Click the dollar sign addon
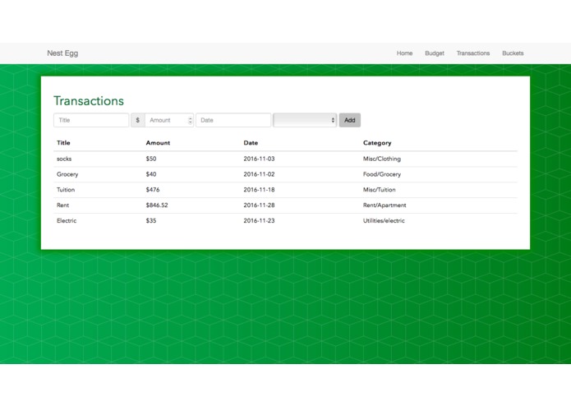The height and width of the screenshot is (406, 571). pyautogui.click(x=138, y=120)
